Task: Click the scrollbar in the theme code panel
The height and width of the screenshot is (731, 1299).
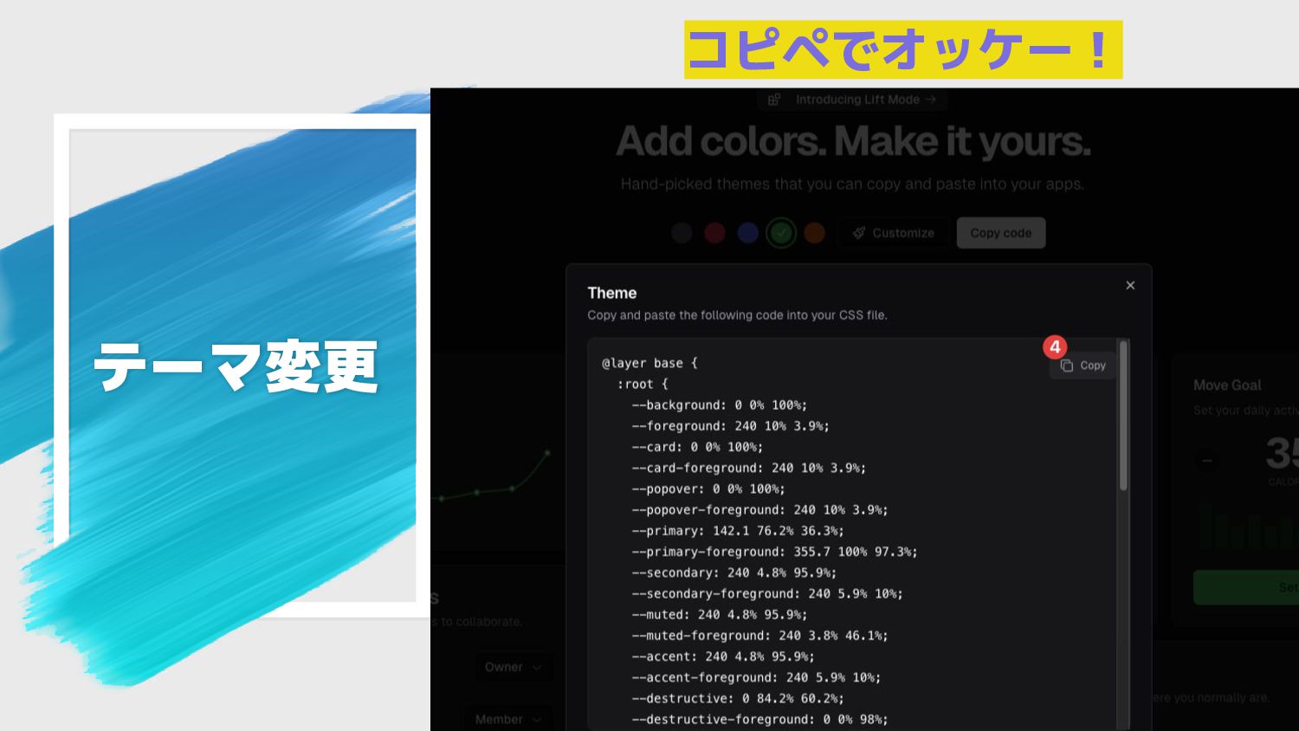Action: click(1123, 416)
